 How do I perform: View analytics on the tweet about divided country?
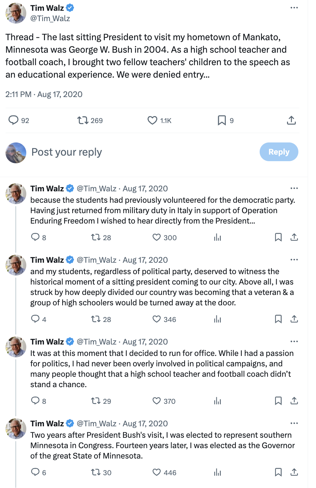(x=217, y=319)
